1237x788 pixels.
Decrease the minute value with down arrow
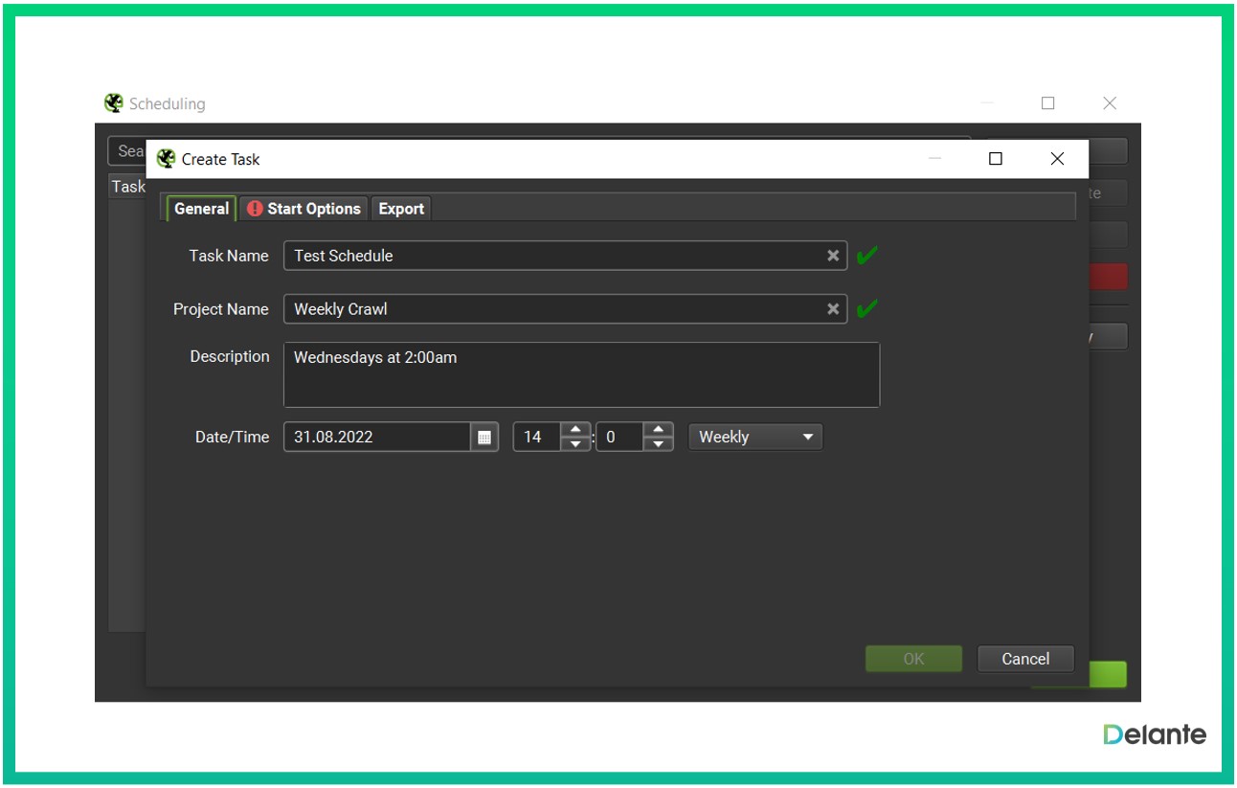coord(658,444)
